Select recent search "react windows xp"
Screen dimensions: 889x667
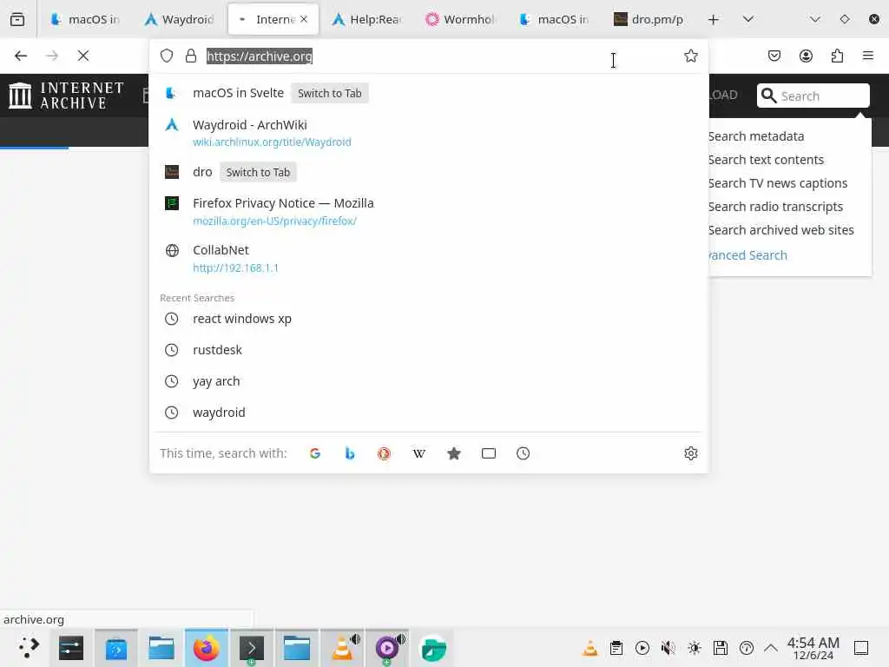coord(429,319)
